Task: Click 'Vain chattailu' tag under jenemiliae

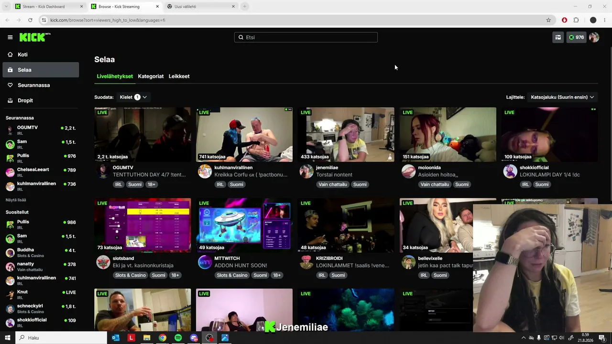Action: tap(333, 184)
